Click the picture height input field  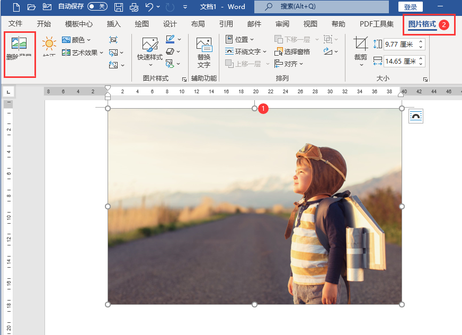click(x=400, y=45)
